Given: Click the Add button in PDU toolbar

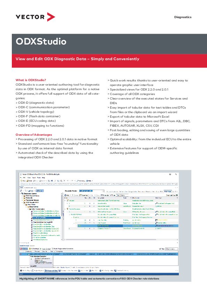Looking at the screenshot, I should [67, 195].
